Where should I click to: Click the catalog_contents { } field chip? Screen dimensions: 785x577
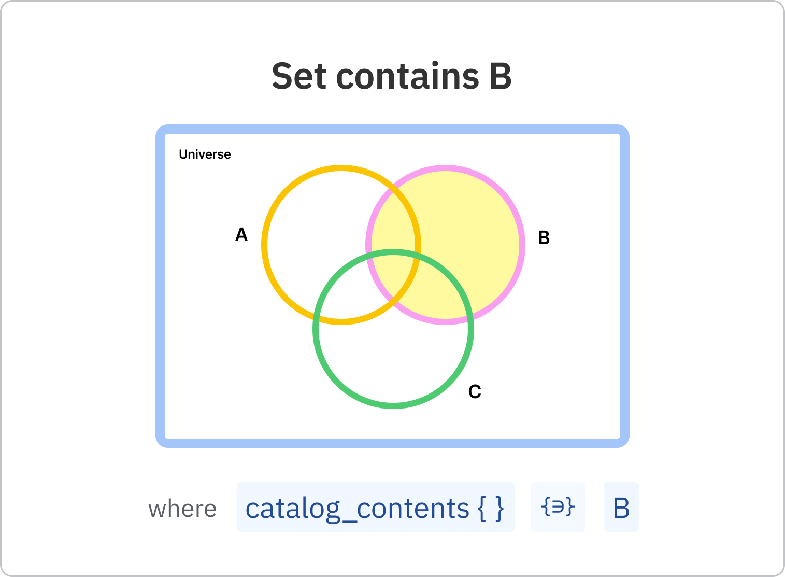[x=375, y=507]
